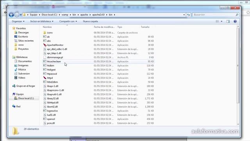Select Bibliotecas in the navigation pane

coord(22,57)
